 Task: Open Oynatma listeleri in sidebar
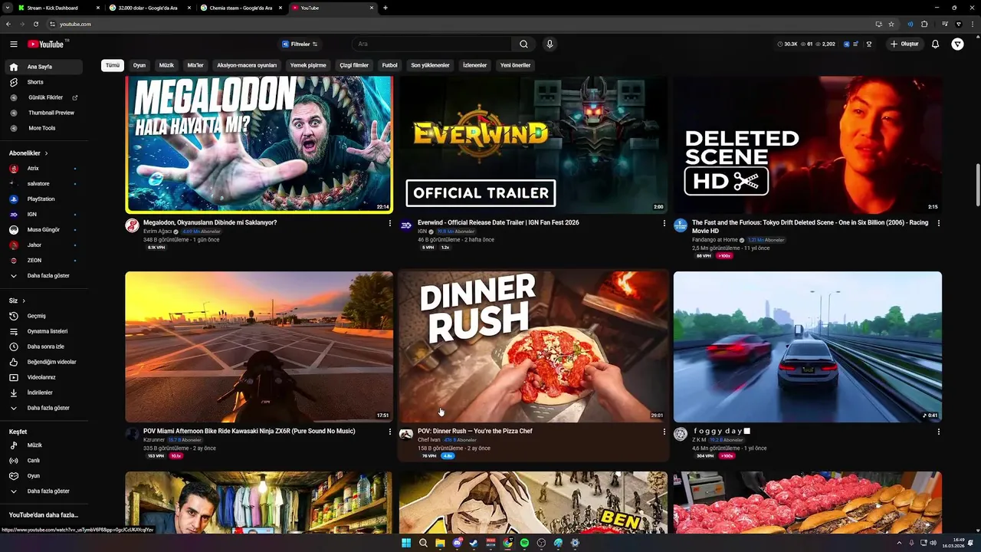[x=42, y=331]
